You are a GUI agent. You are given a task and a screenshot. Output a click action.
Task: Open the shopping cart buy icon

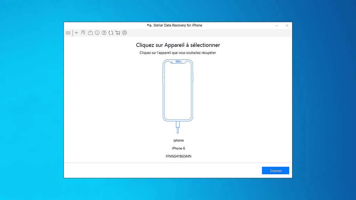point(118,33)
